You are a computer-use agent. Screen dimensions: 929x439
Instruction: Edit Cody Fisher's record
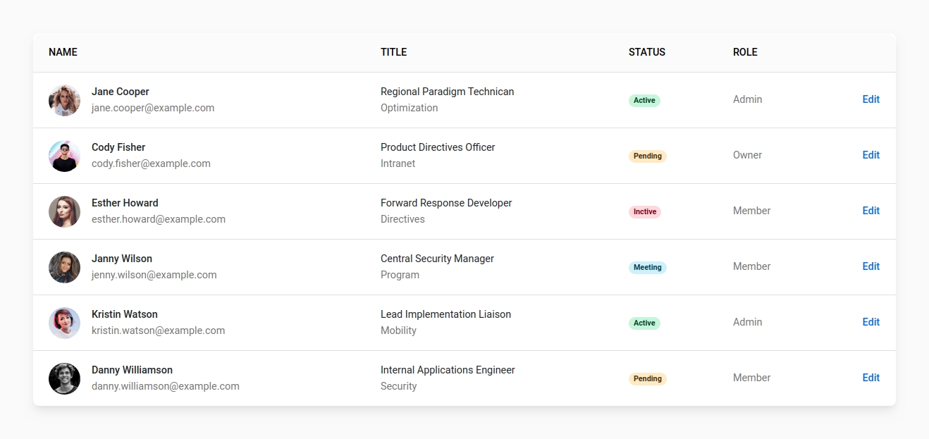[870, 155]
